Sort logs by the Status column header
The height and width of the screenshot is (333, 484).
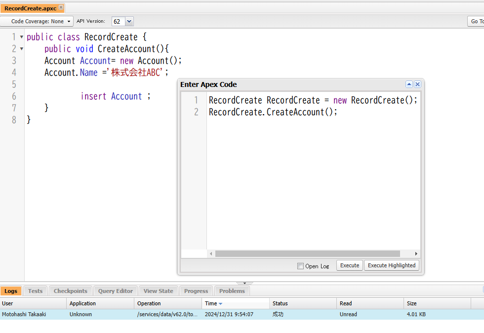(303, 303)
